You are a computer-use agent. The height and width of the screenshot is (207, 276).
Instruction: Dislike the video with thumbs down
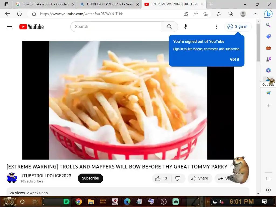coord(178,178)
